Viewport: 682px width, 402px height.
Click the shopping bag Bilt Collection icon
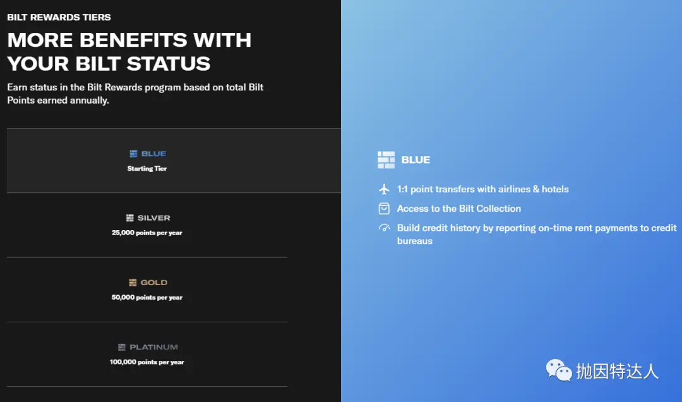384,209
